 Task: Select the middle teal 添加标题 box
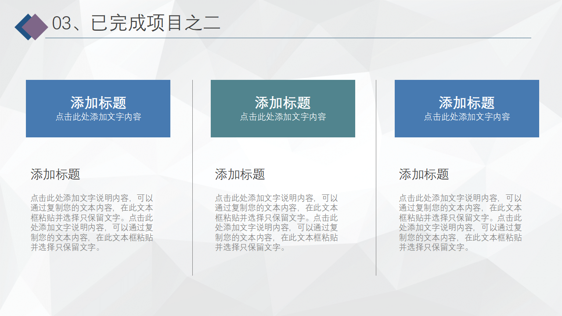coord(283,108)
